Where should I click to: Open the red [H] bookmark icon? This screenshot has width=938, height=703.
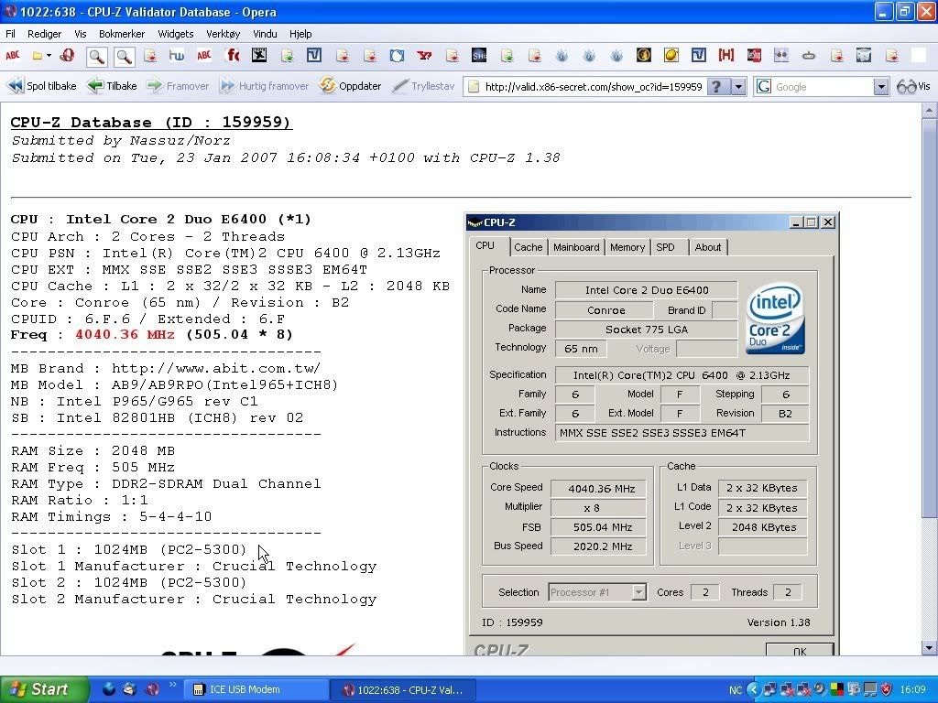tap(726, 56)
